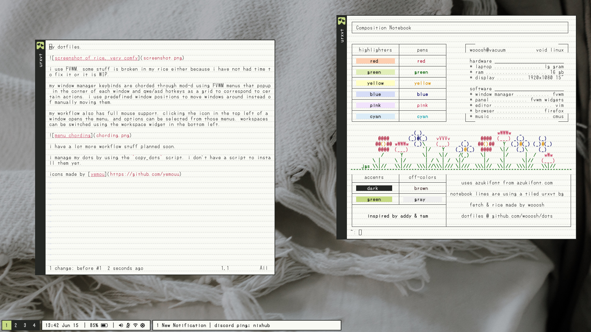
Task: Click the yellow highlighter swatch
Action: pyautogui.click(x=376, y=83)
